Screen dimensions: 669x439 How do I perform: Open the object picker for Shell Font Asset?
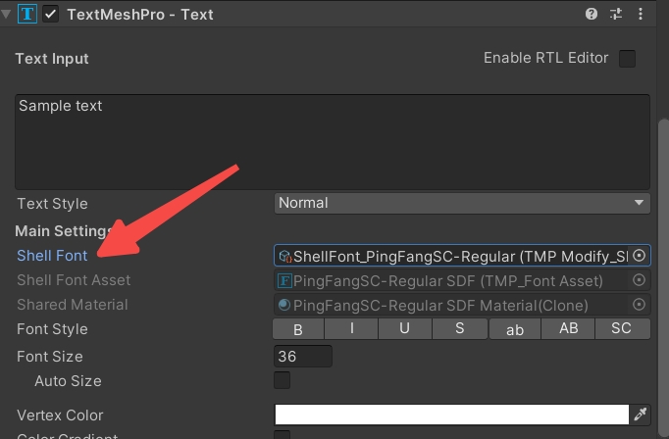pos(640,280)
